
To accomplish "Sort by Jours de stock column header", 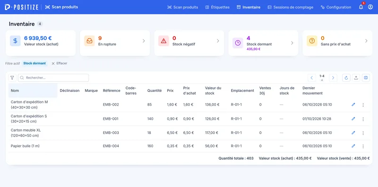I will [287, 90].
